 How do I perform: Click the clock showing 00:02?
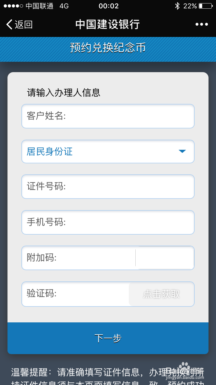click(109, 6)
